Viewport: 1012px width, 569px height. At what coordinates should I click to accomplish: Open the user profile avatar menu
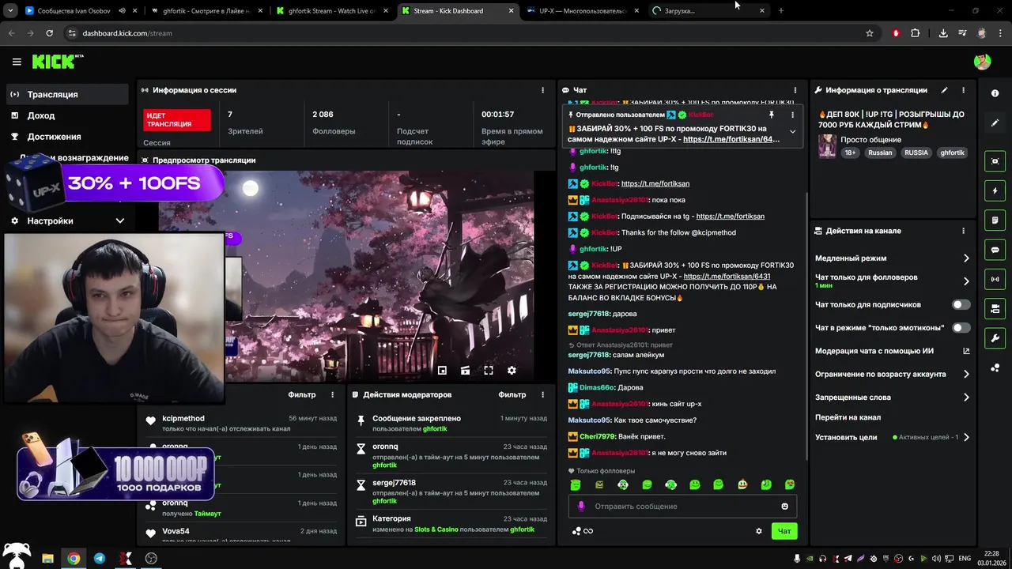coord(982,62)
